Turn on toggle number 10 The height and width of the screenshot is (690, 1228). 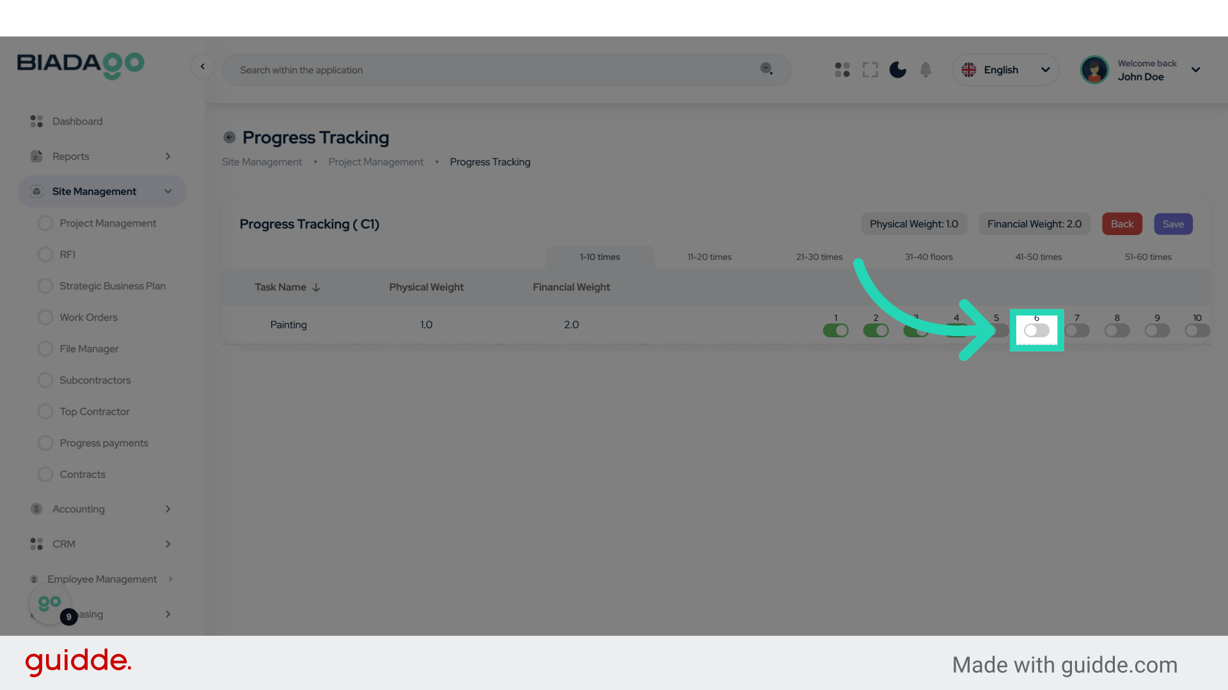1197,330
